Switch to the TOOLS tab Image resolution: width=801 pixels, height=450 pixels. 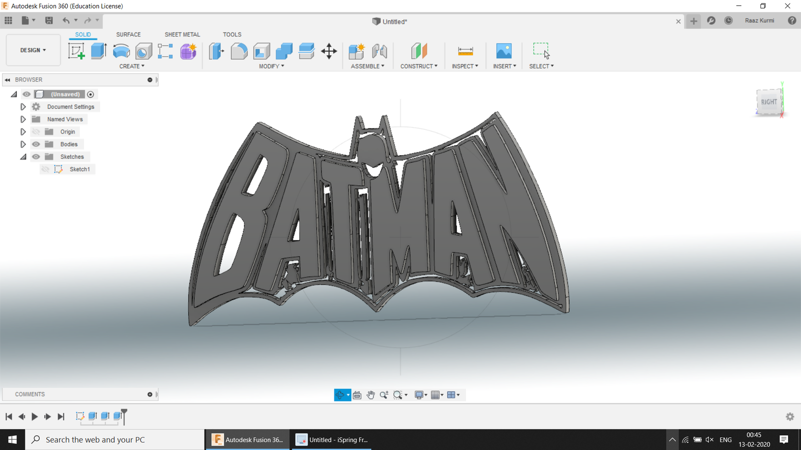[232, 34]
